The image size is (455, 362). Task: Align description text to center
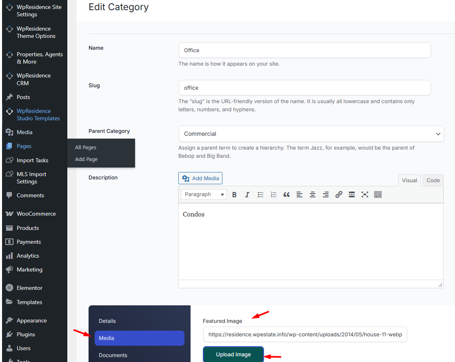(313, 195)
